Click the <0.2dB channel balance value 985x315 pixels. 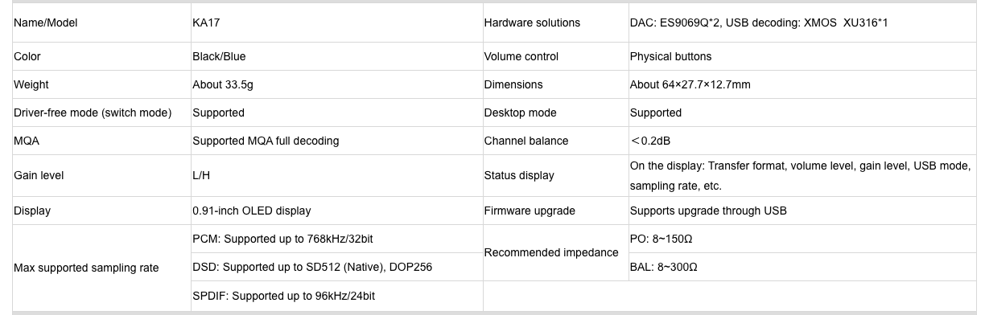pos(651,141)
